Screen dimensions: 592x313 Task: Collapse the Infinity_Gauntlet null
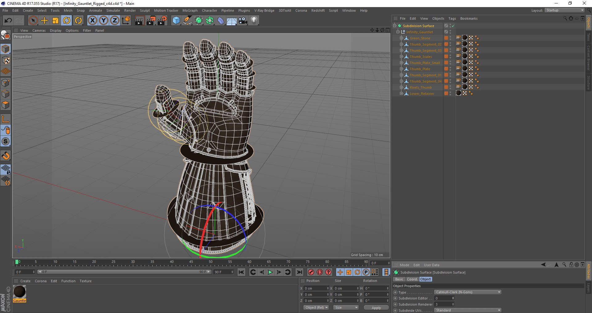(x=398, y=32)
